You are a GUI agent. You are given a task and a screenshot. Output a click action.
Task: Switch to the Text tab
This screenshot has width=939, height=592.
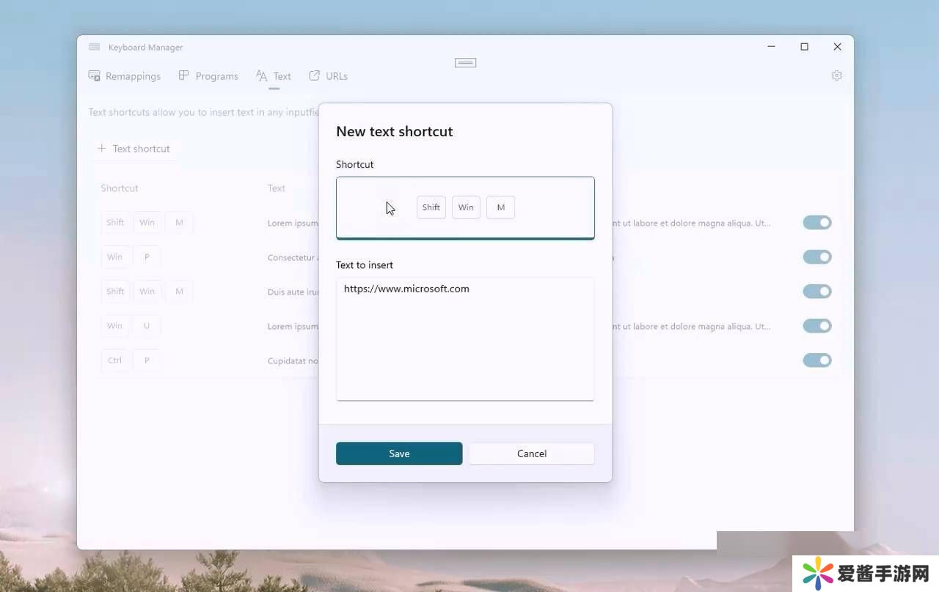click(x=274, y=76)
